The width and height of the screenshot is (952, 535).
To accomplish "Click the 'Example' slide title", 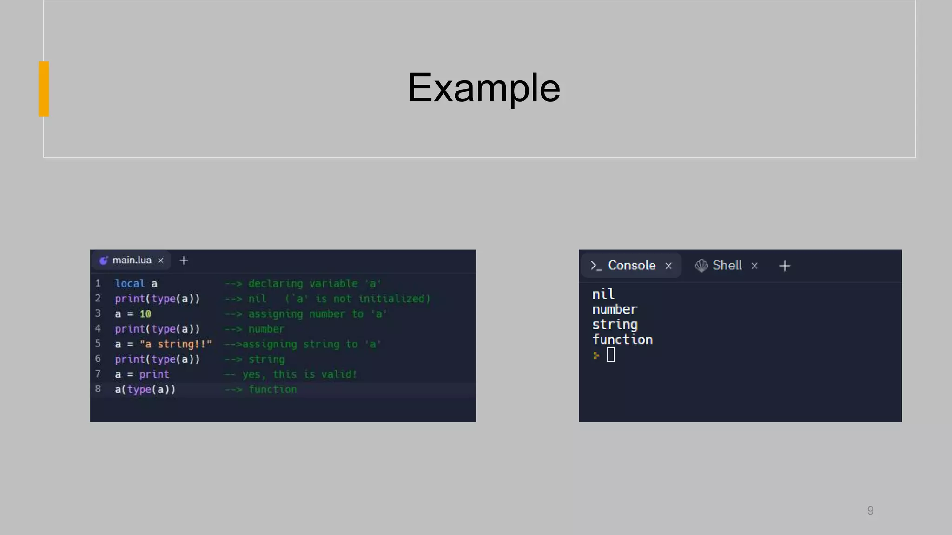I will pyautogui.click(x=484, y=88).
